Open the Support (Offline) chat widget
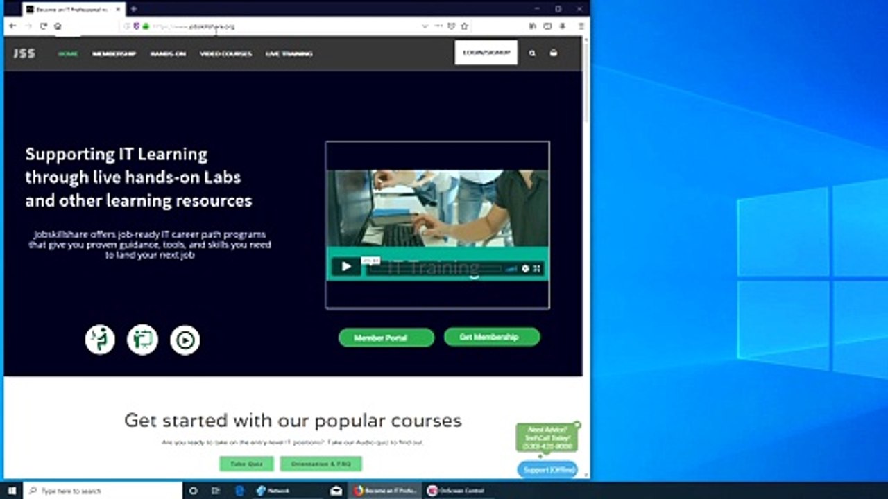Viewport: 888px width, 499px height. 547,469
